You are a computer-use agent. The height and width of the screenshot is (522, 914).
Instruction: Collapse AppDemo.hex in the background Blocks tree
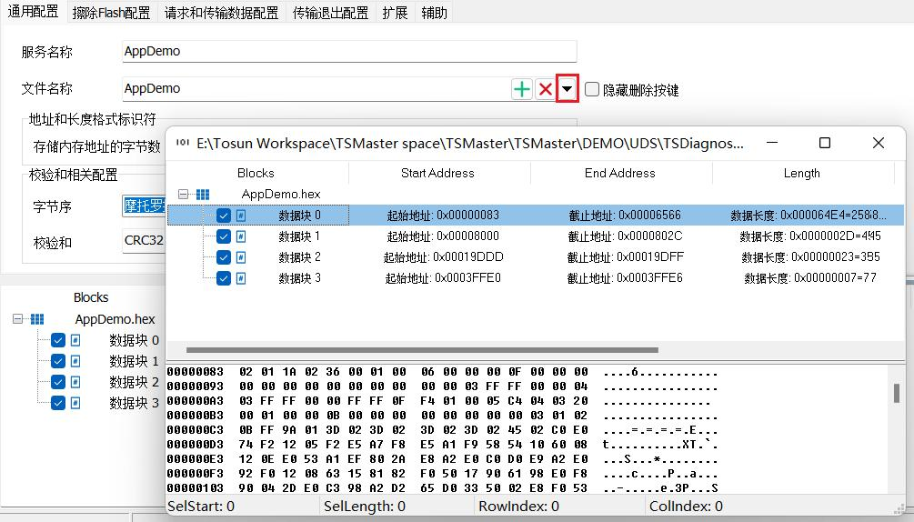[x=17, y=318]
